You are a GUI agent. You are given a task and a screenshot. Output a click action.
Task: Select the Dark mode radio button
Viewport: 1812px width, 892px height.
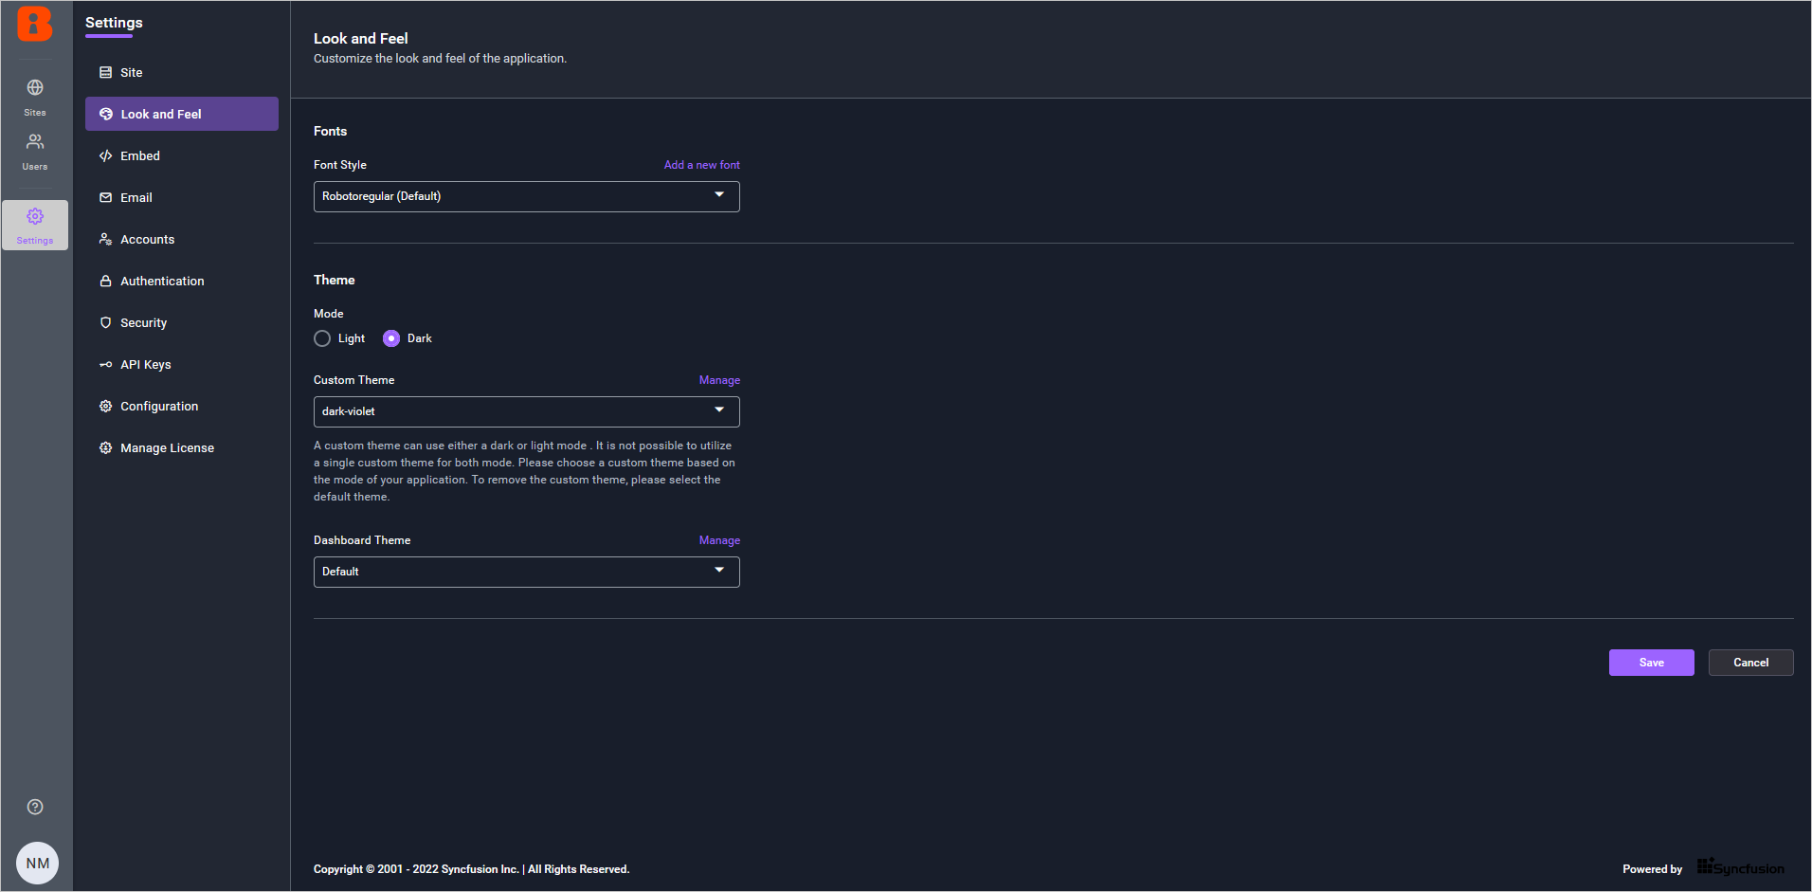pos(391,338)
